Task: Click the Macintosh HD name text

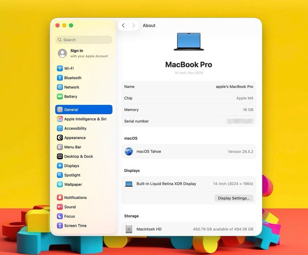Action: click(x=149, y=229)
